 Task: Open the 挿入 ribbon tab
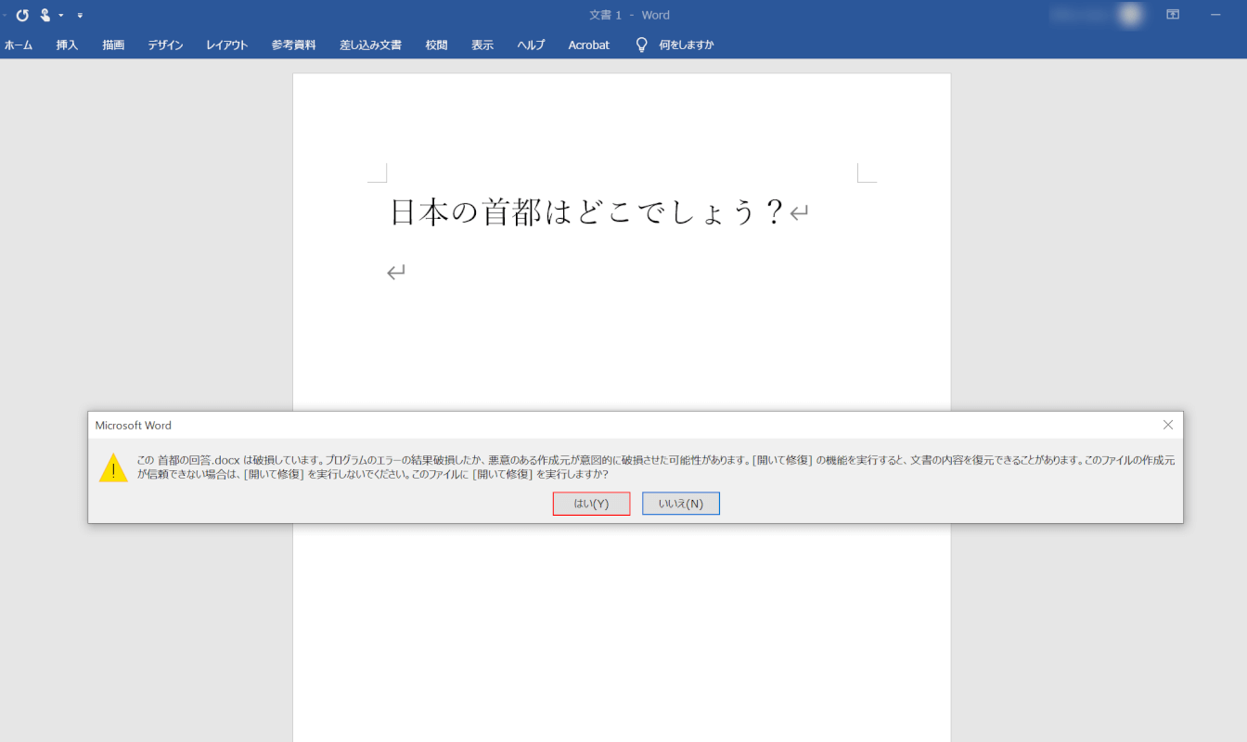click(x=67, y=45)
